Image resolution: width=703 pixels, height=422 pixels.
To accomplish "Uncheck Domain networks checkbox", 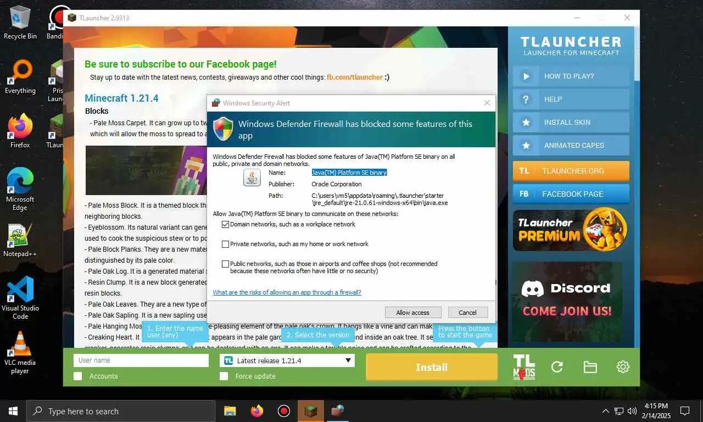I will (225, 224).
